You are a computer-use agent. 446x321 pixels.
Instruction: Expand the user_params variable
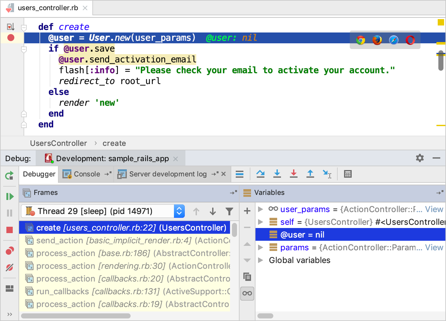(260, 209)
